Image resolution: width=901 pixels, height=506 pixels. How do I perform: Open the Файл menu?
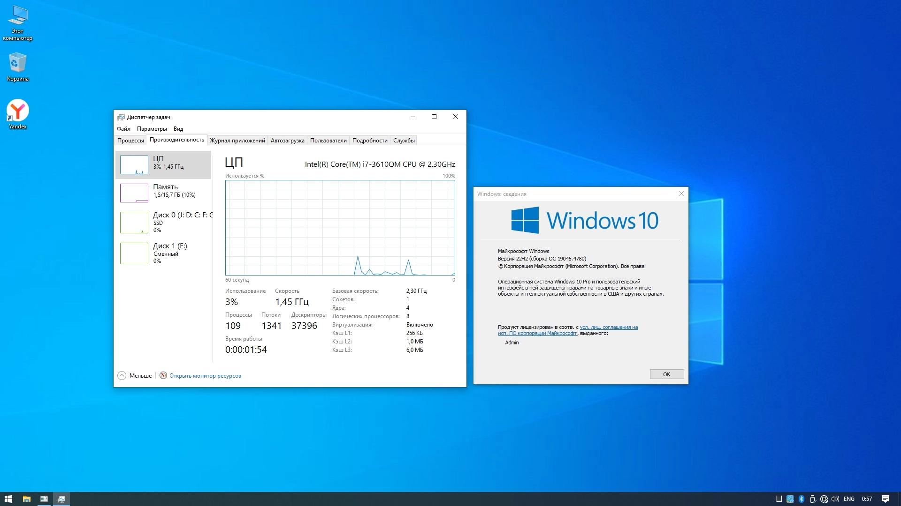[123, 129]
